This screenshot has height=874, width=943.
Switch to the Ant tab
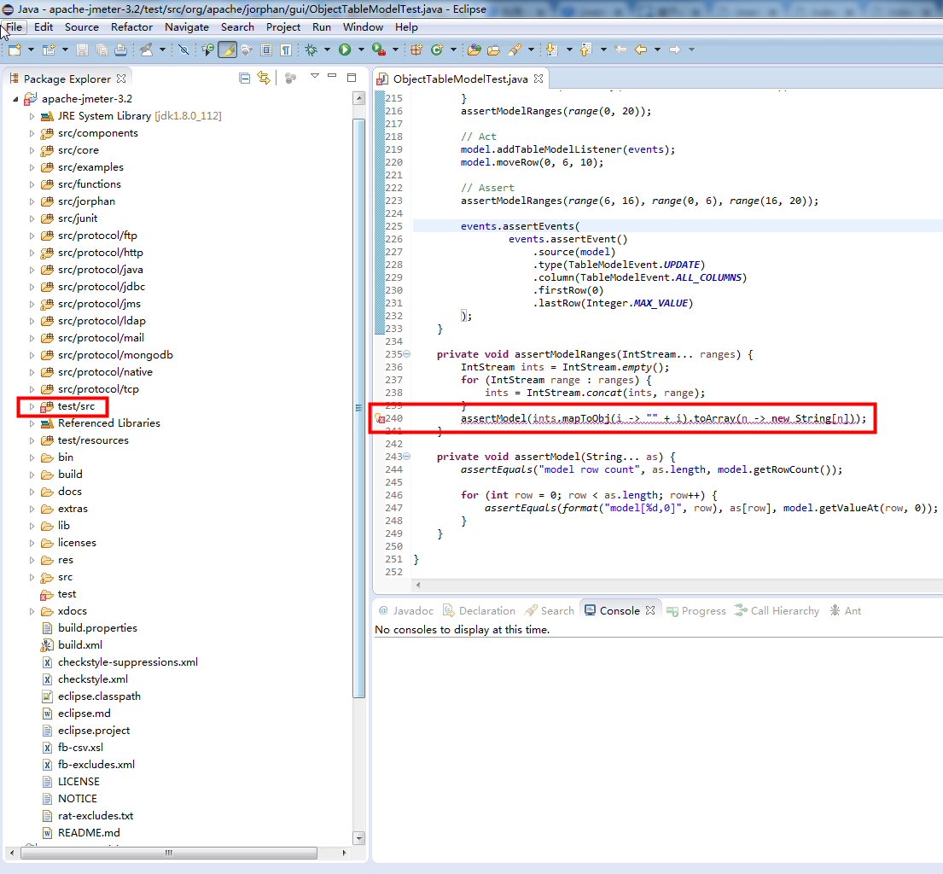point(846,610)
